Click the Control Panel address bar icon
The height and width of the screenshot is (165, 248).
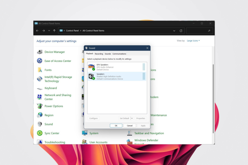[x=61, y=31]
